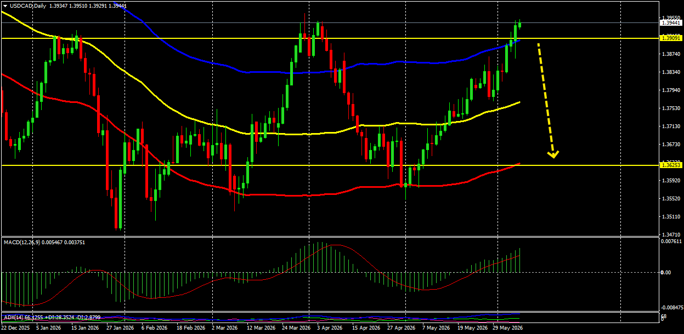
Task: Click the 27 Jan 2026 date label
Action: click(x=120, y=328)
